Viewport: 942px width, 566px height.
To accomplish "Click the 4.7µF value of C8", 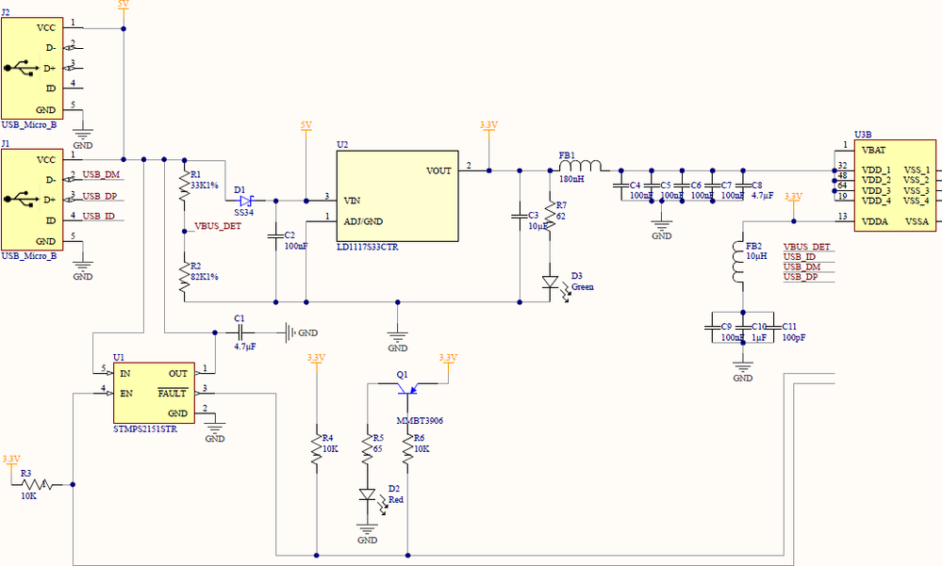I will 763,196.
